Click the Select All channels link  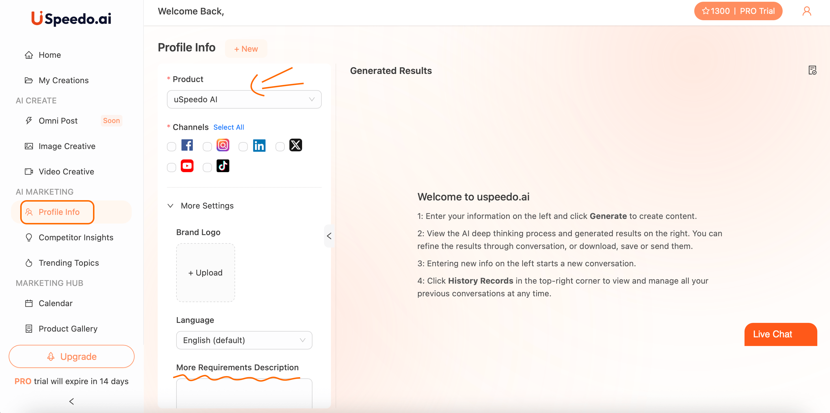[229, 127]
